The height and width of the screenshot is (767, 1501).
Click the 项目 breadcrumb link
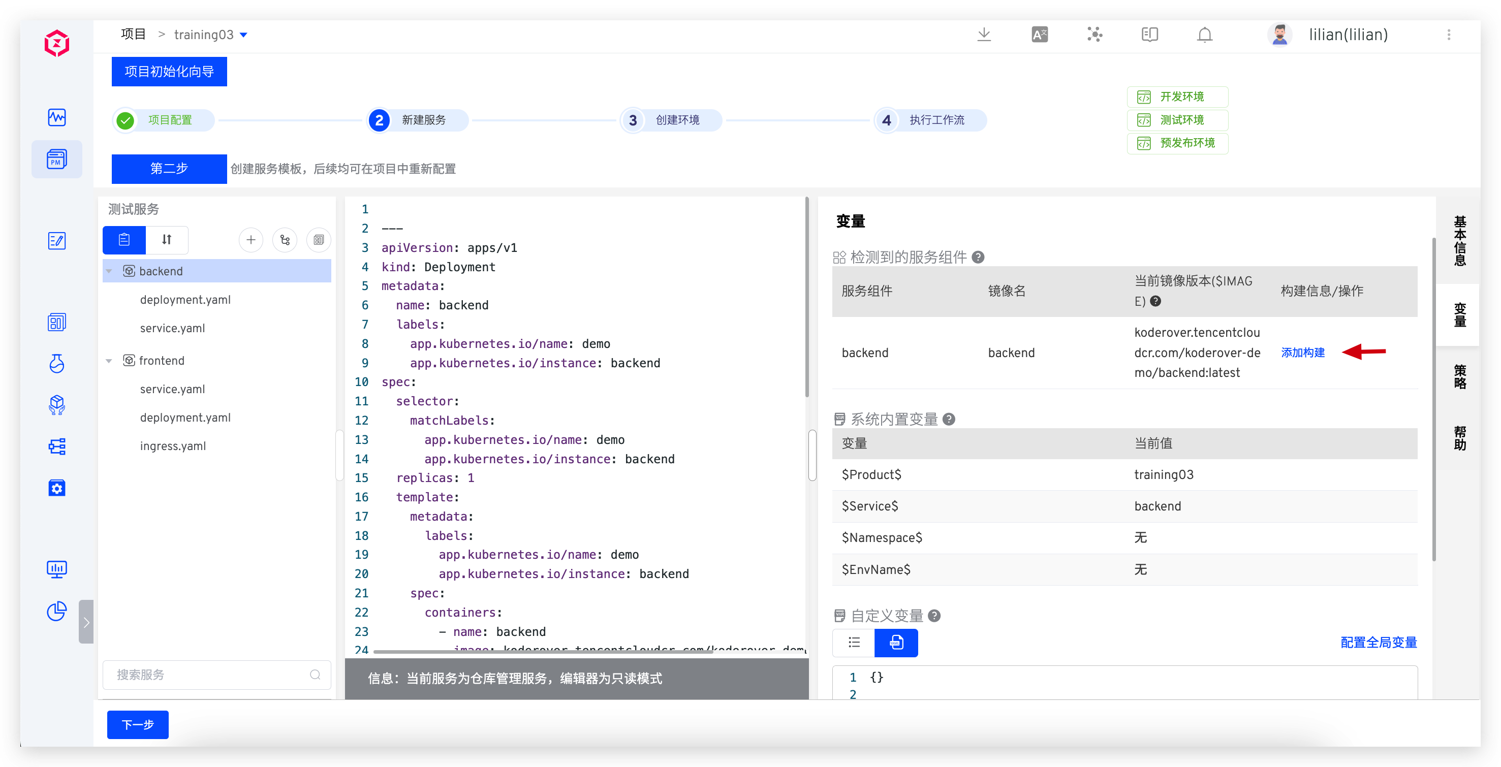(x=133, y=34)
